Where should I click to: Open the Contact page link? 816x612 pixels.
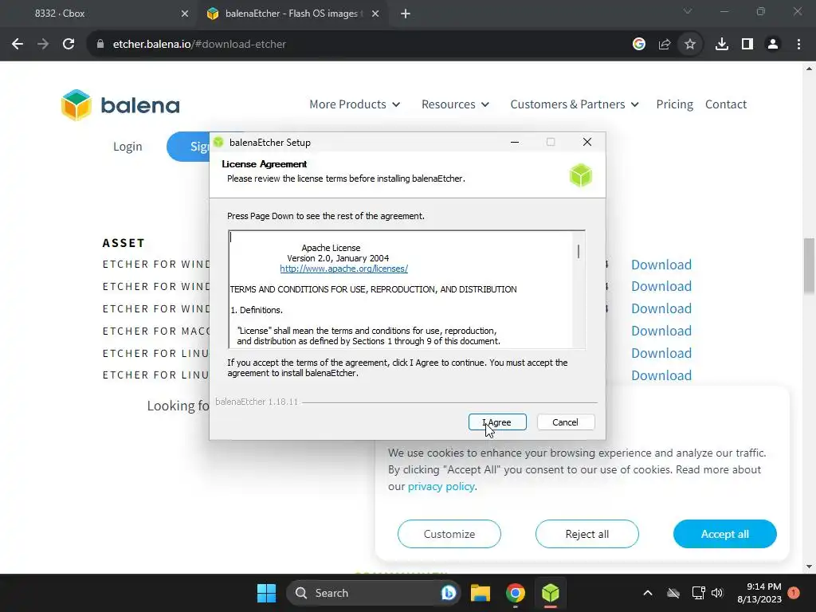click(x=725, y=104)
